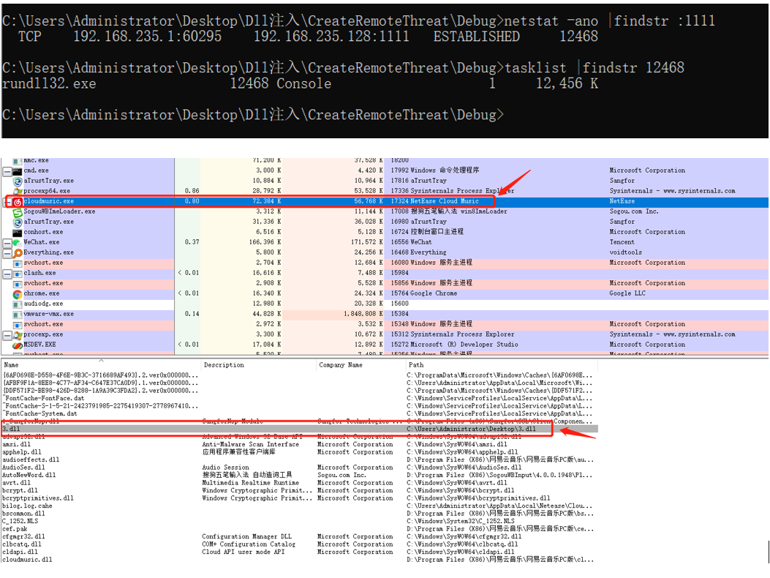Image resolution: width=770 pixels, height=578 pixels.
Task: Click ESTABLISHED text in netstat output
Action: (476, 37)
